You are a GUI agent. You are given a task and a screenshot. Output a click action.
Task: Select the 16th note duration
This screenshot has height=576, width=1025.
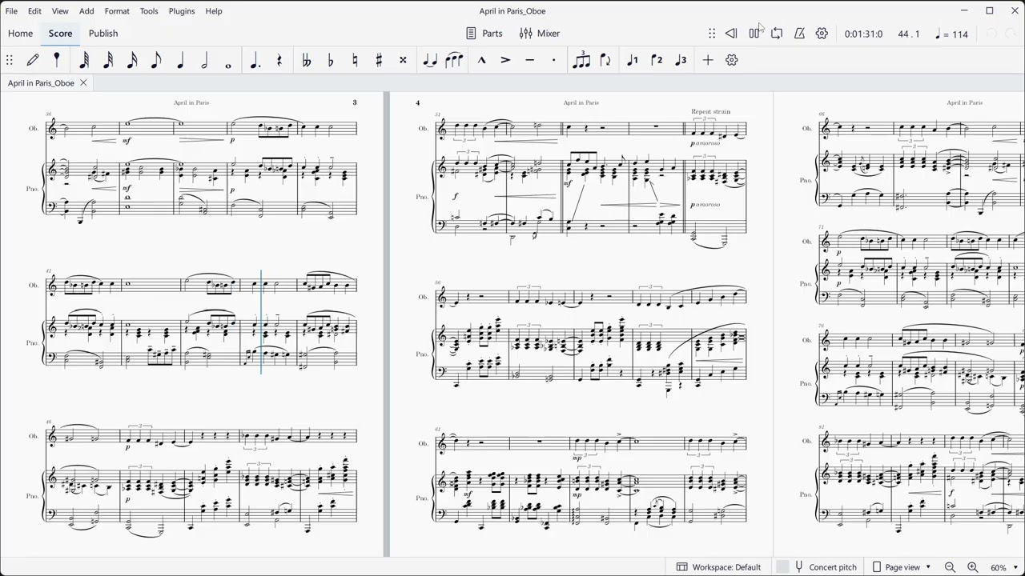tap(132, 60)
